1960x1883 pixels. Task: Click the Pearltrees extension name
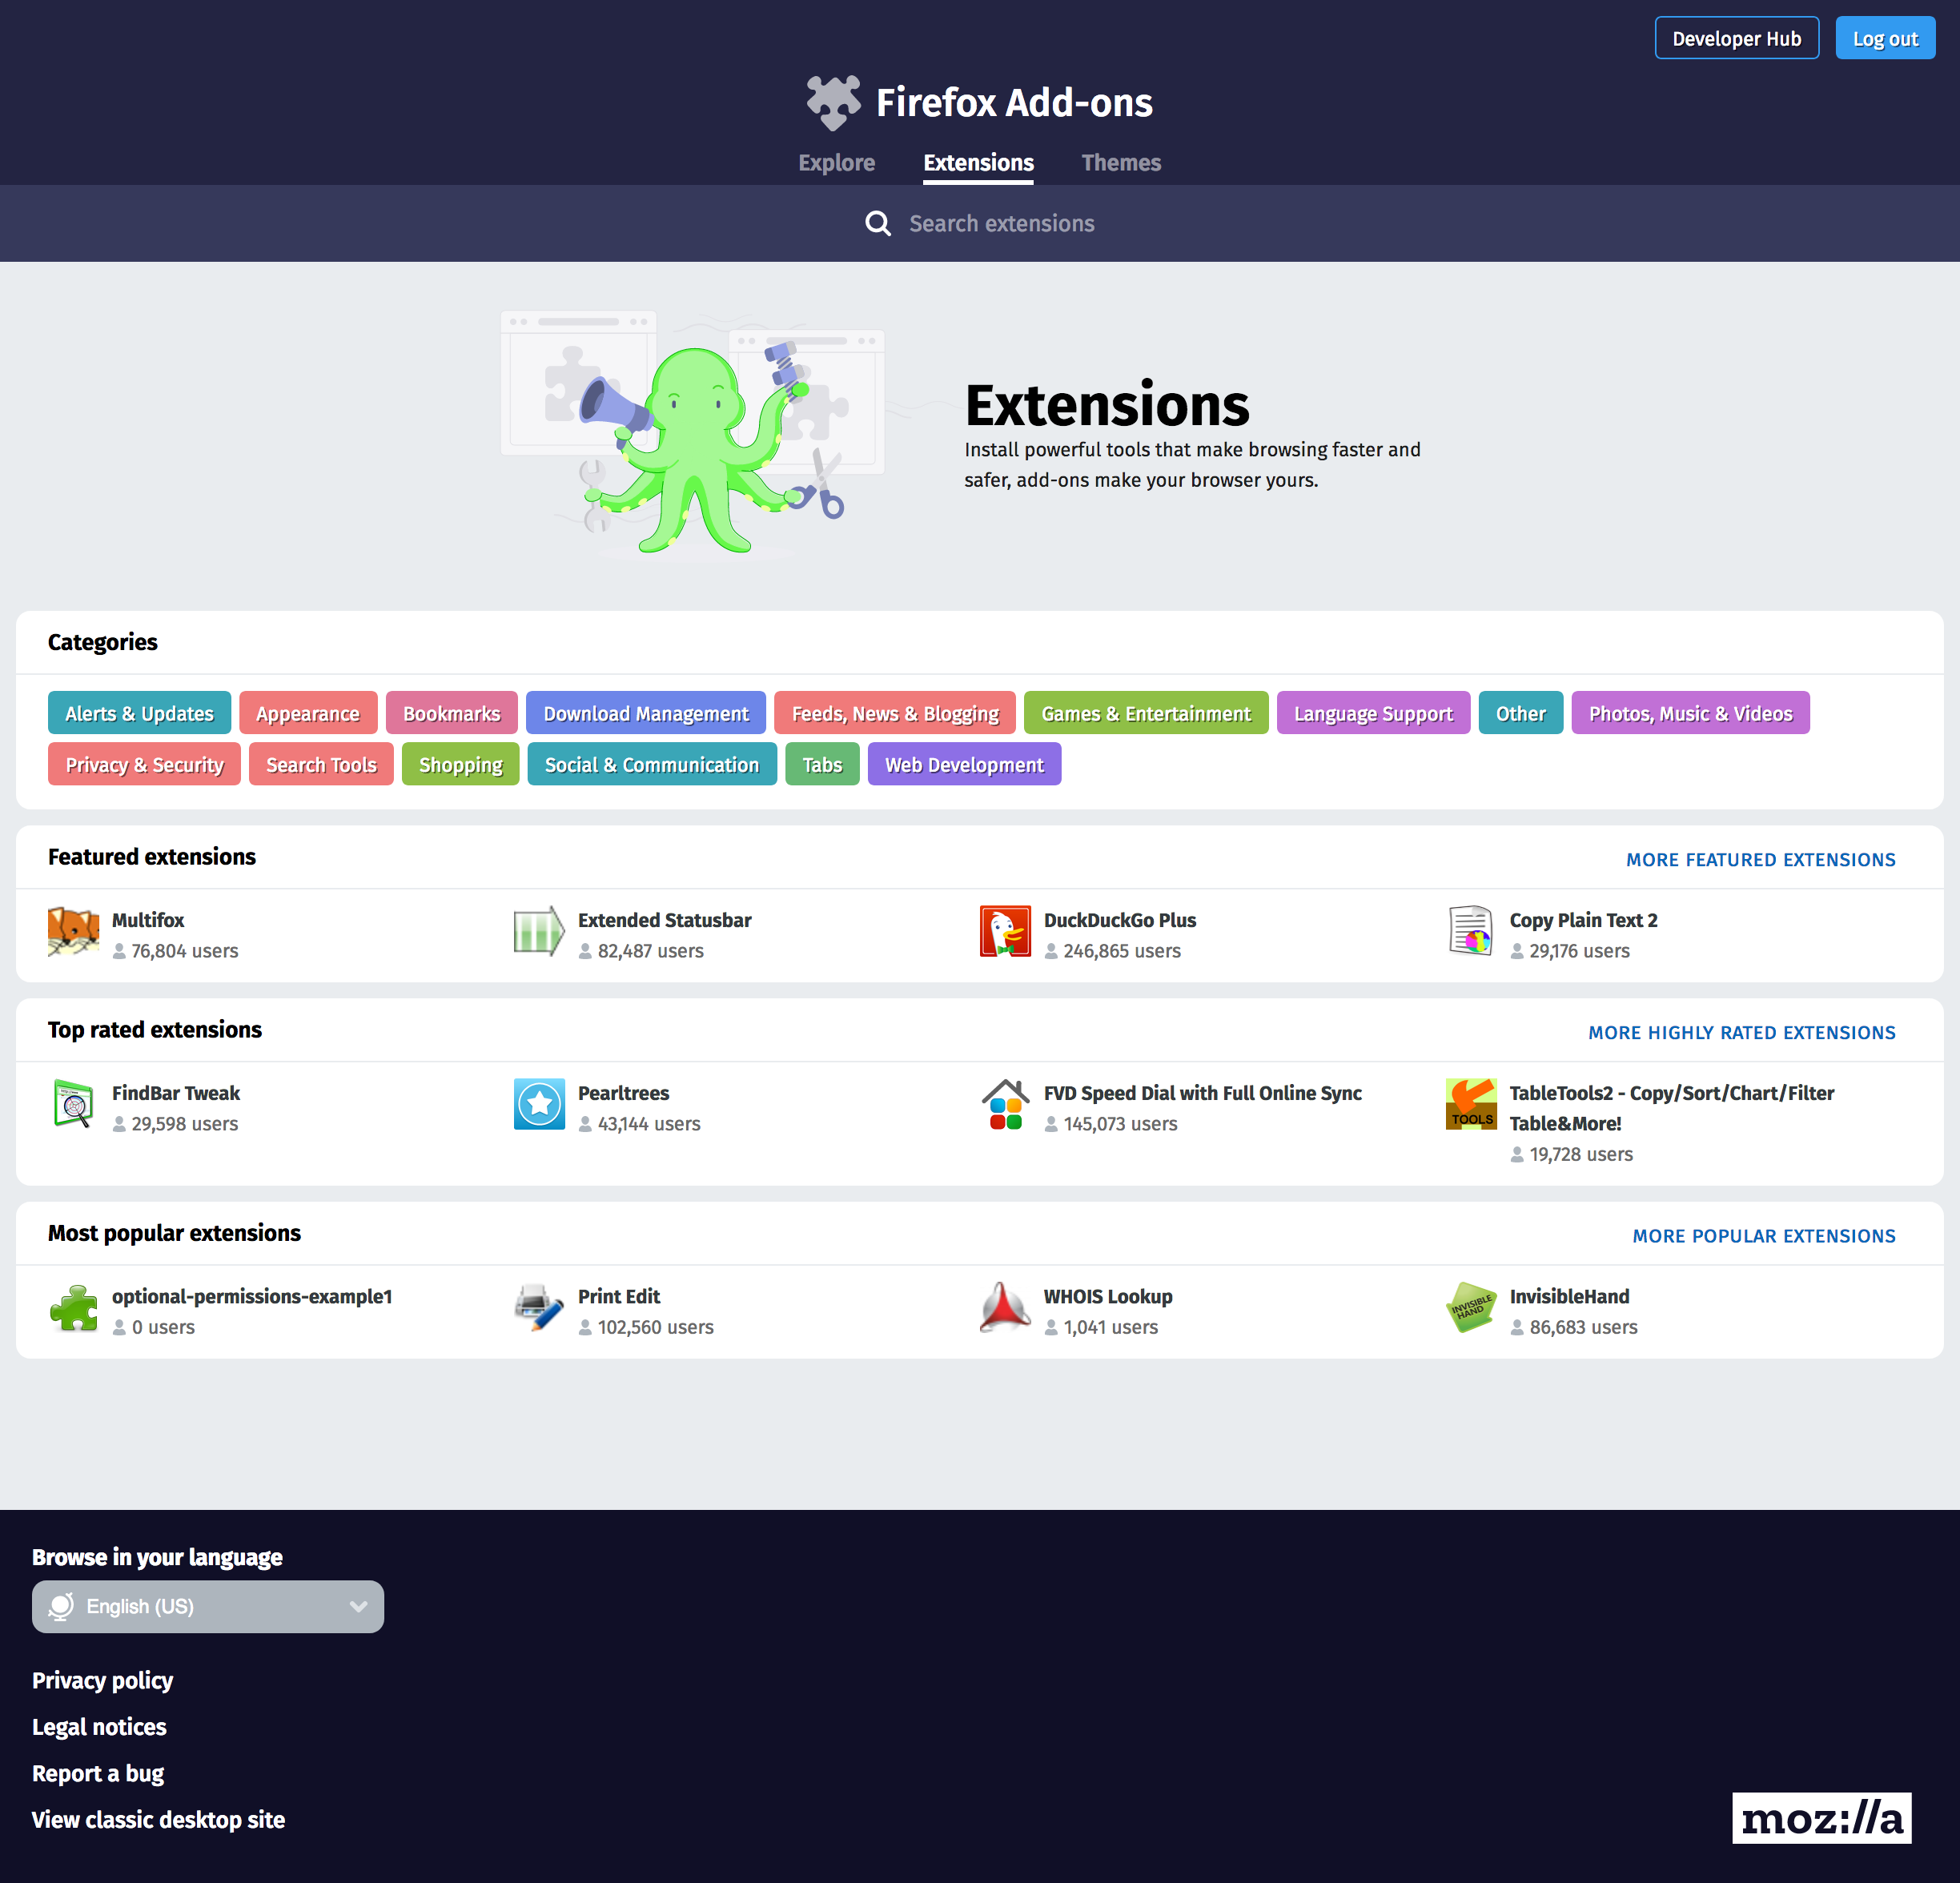click(x=624, y=1092)
